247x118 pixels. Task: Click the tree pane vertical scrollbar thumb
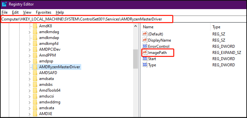(x=135, y=59)
